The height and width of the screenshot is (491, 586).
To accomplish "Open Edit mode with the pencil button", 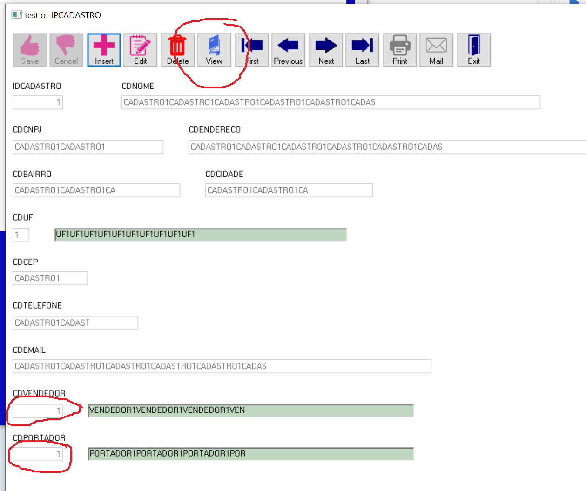I will (x=140, y=50).
